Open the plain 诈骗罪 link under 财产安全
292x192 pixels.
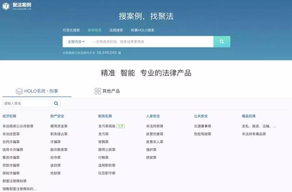point(56,141)
